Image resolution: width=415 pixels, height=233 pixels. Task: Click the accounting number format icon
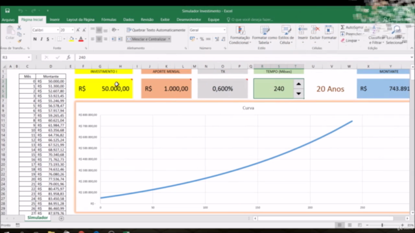pos(192,39)
